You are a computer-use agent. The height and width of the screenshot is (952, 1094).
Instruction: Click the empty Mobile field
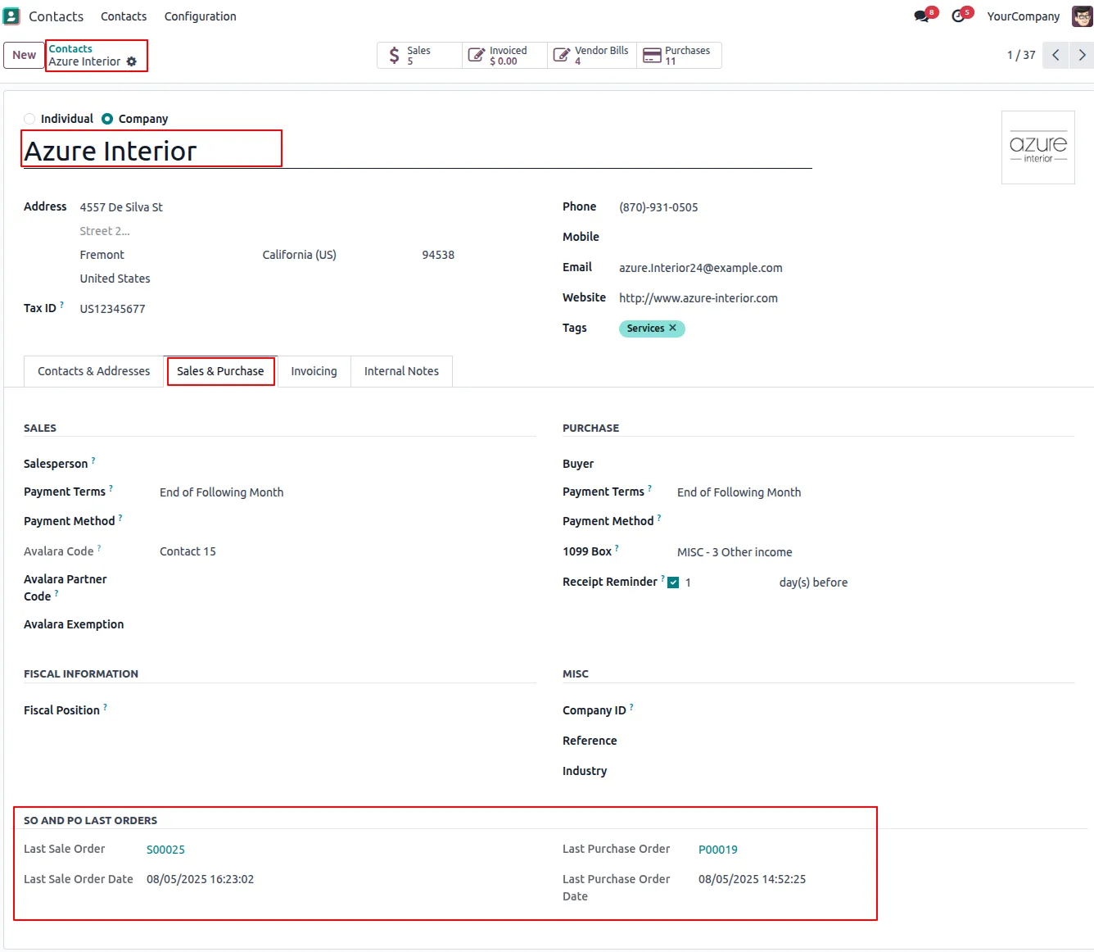coord(847,237)
